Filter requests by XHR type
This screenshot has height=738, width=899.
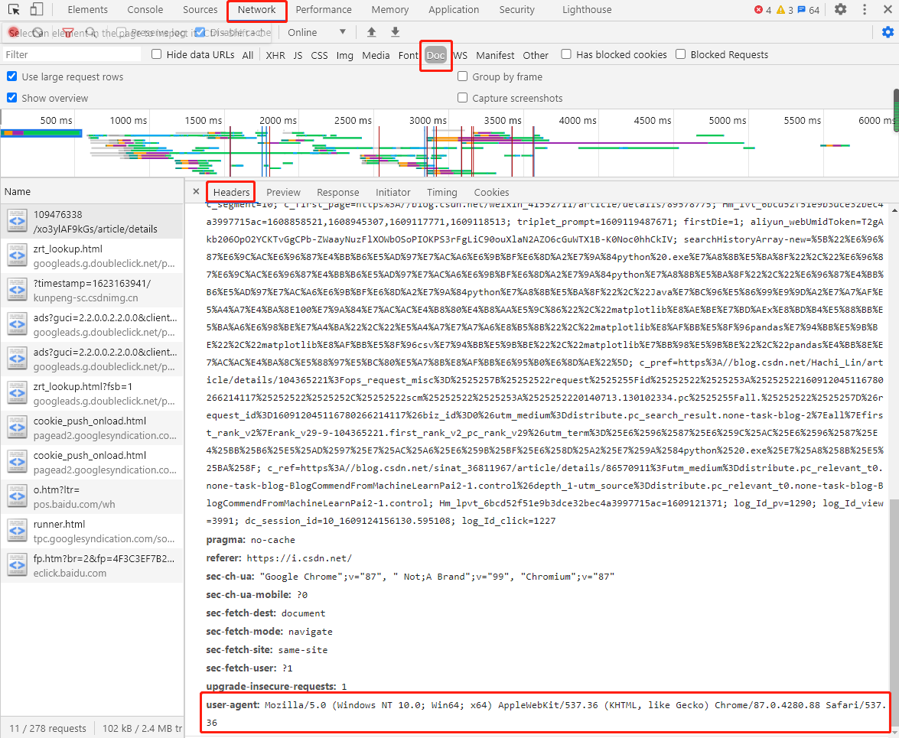(x=275, y=55)
